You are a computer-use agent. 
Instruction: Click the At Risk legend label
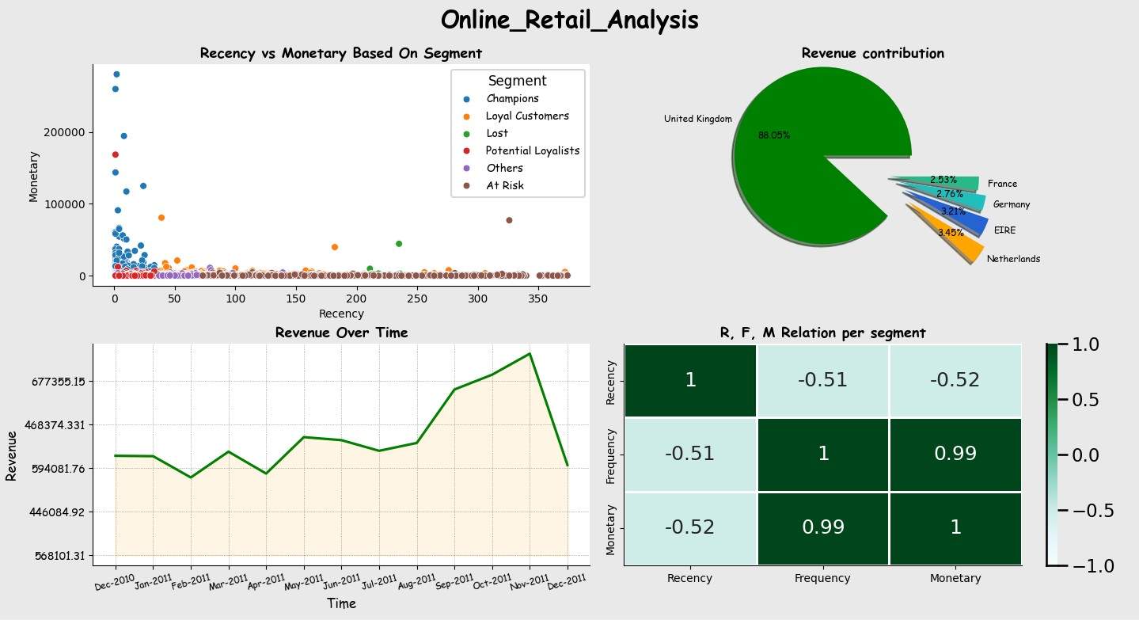point(504,185)
